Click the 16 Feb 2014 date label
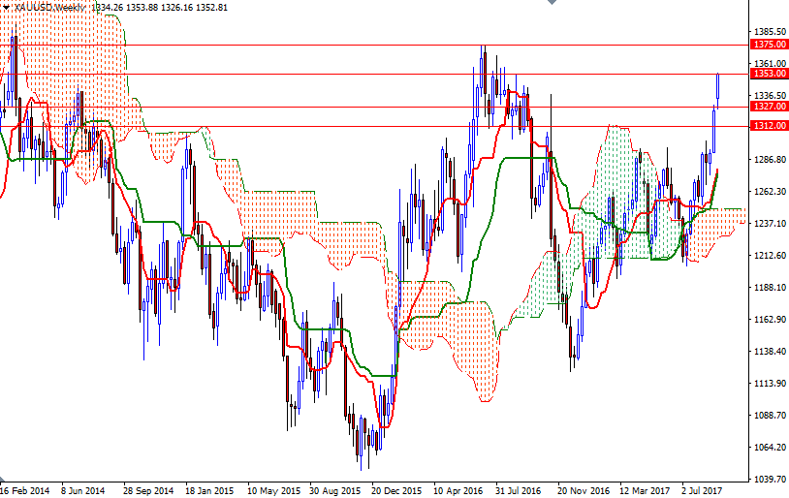 pos(24,490)
